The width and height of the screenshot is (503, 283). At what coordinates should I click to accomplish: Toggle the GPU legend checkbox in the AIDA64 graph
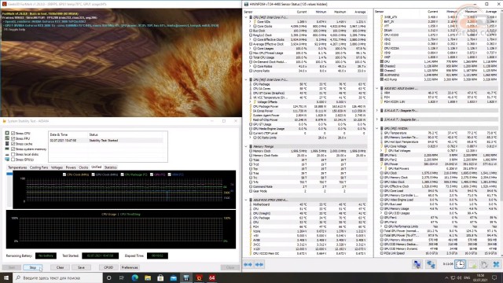[152, 175]
